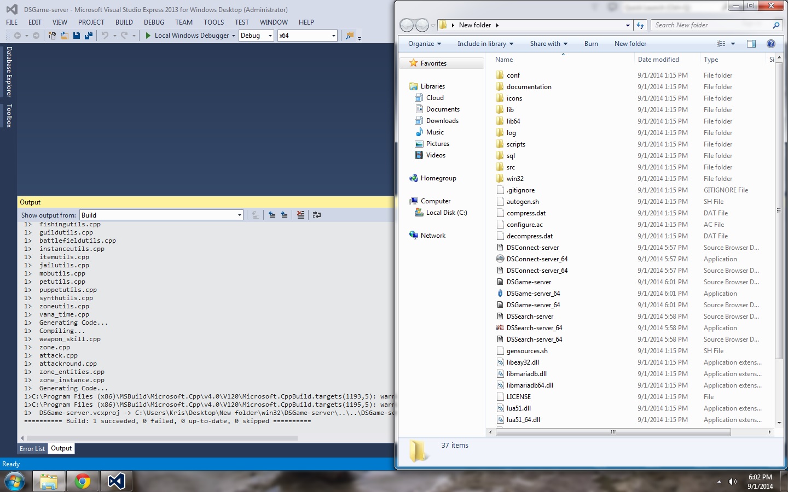This screenshot has width=788, height=492.
Task: Open Explorer help icon
Action: click(x=770, y=44)
